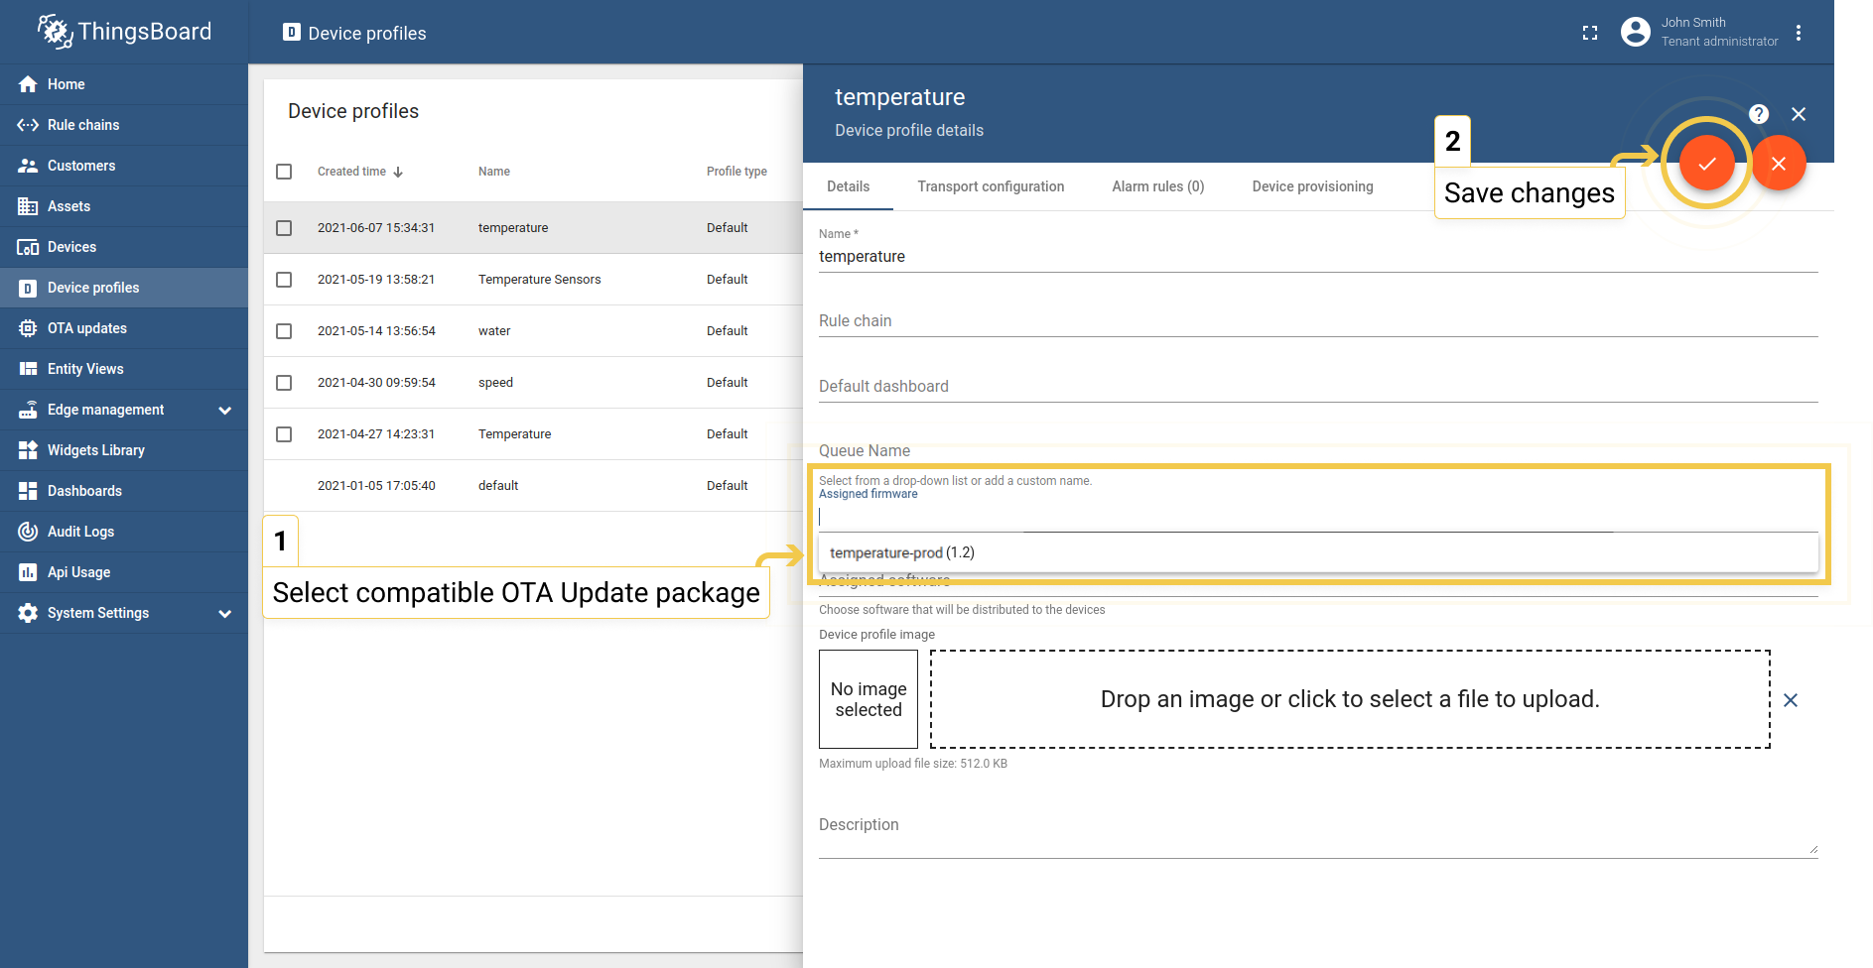Check the select-all checkbox in the profiles table
Screen dimensions: 1873x968
[x=284, y=171]
